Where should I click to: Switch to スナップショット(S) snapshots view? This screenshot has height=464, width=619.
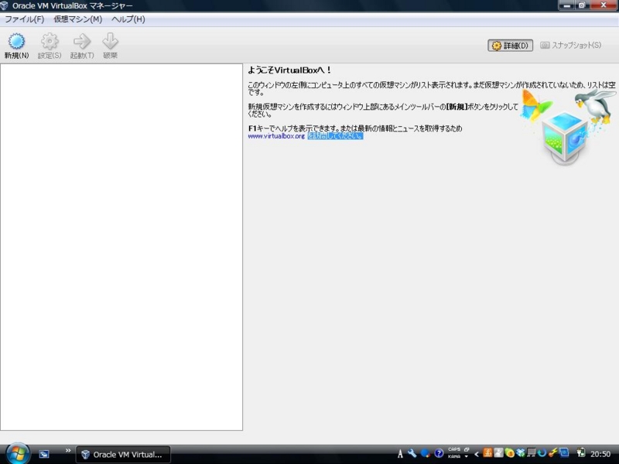pyautogui.click(x=570, y=46)
